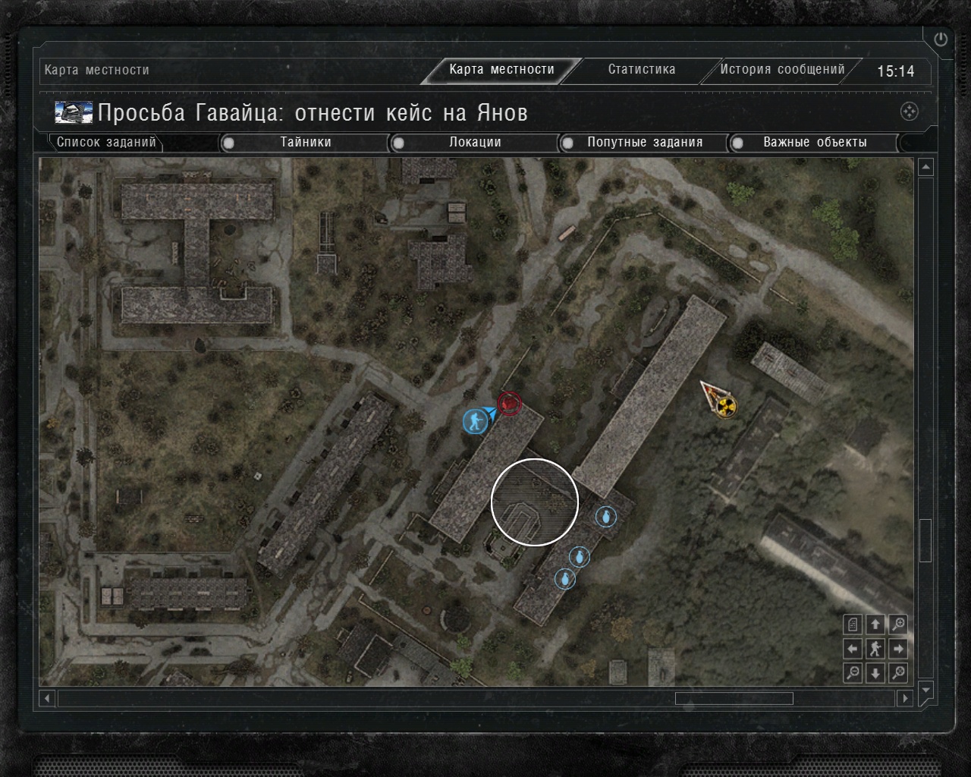Click the vertical scrollbar down arrow
Image resolution: width=971 pixels, height=777 pixels.
(925, 690)
